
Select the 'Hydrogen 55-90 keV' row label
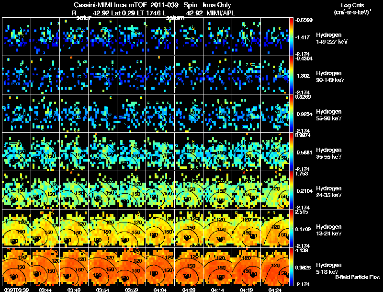(x=329, y=115)
